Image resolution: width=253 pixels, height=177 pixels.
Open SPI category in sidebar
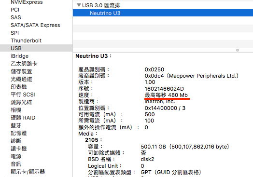click(14, 33)
